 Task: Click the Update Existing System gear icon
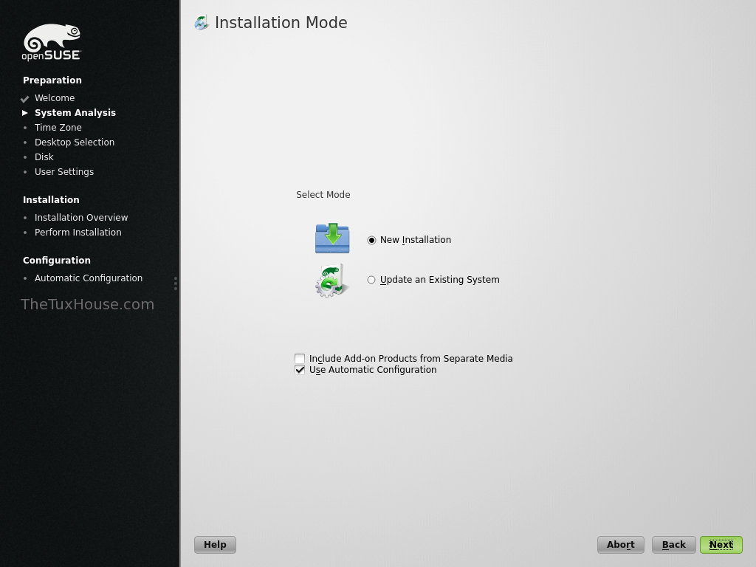coord(331,280)
